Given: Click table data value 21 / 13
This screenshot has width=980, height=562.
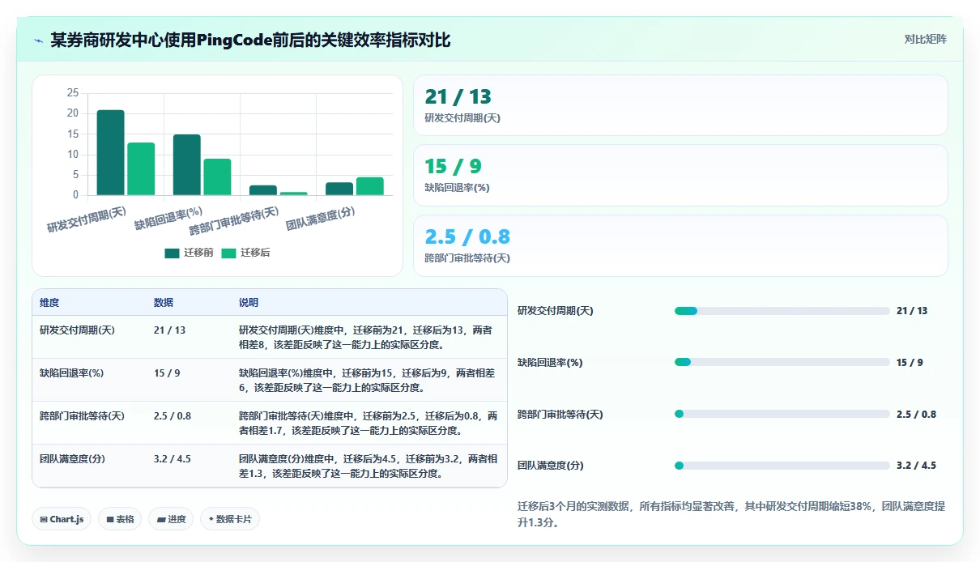Looking at the screenshot, I should coord(170,330).
